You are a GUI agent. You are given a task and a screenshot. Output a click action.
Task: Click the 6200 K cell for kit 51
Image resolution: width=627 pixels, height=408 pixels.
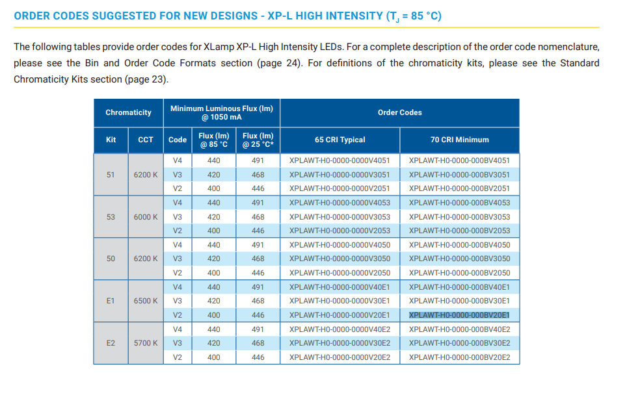(146, 175)
